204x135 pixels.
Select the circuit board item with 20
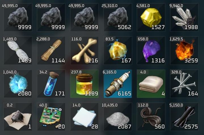[x=51, y=117]
